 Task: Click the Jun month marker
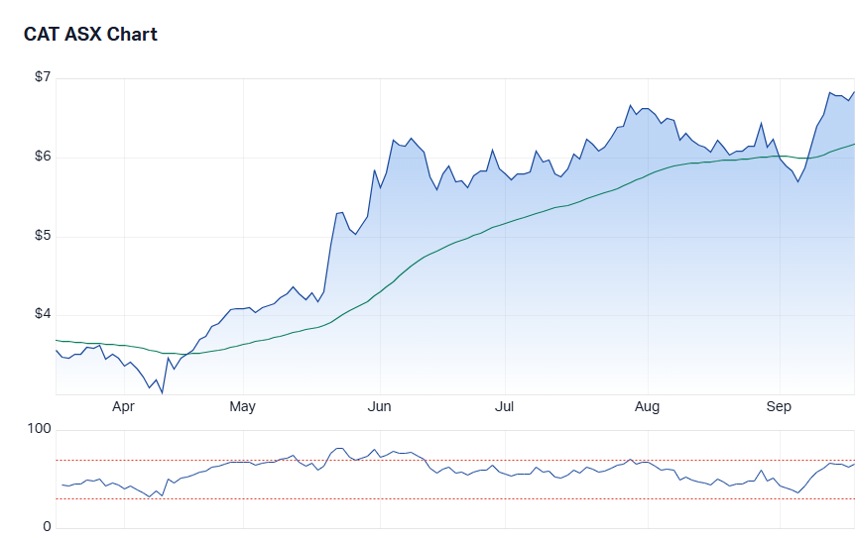click(379, 406)
